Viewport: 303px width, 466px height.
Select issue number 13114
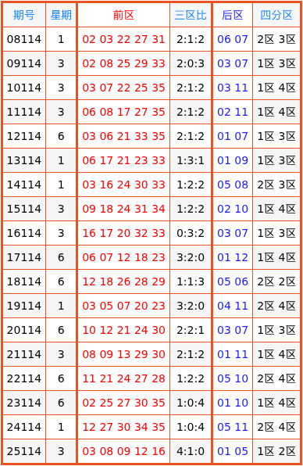(24, 160)
